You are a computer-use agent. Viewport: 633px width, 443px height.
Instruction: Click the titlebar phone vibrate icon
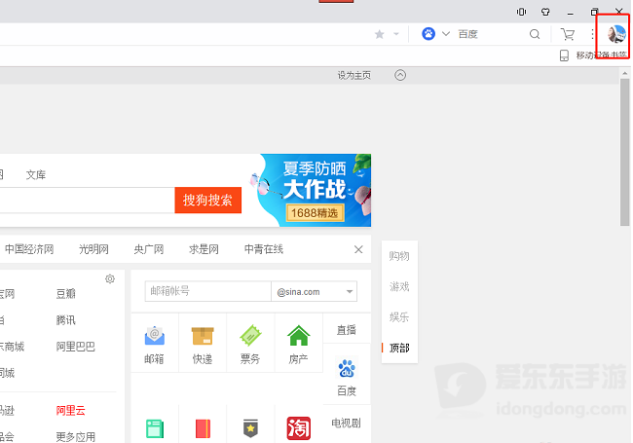[521, 12]
